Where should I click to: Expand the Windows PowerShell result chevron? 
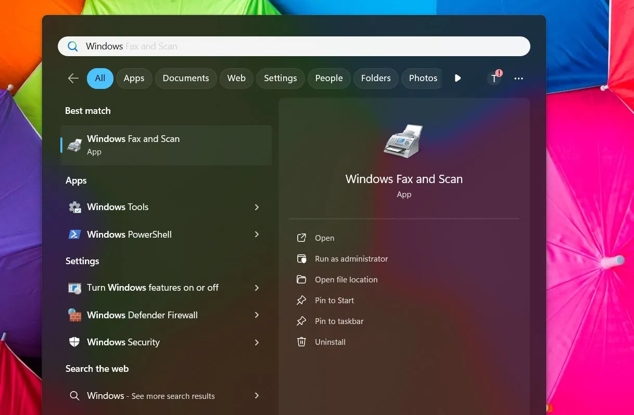click(x=256, y=235)
